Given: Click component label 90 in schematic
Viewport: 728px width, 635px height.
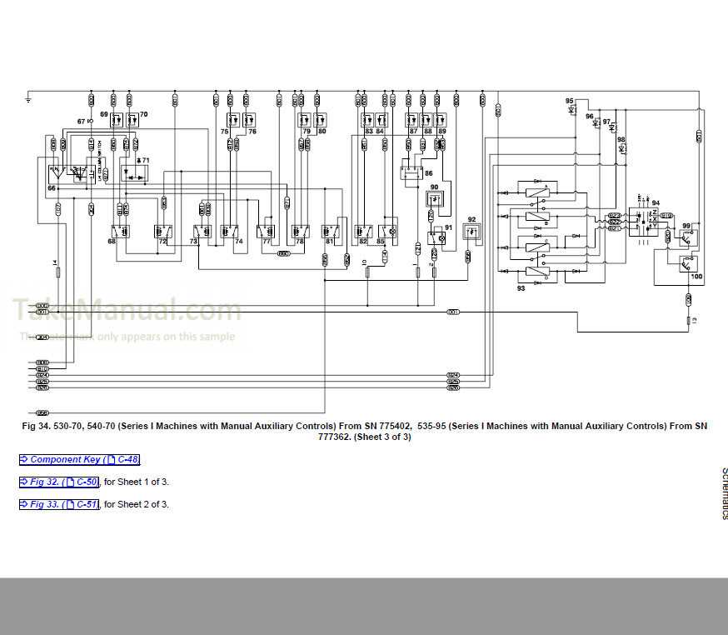Looking at the screenshot, I should click(x=434, y=187).
